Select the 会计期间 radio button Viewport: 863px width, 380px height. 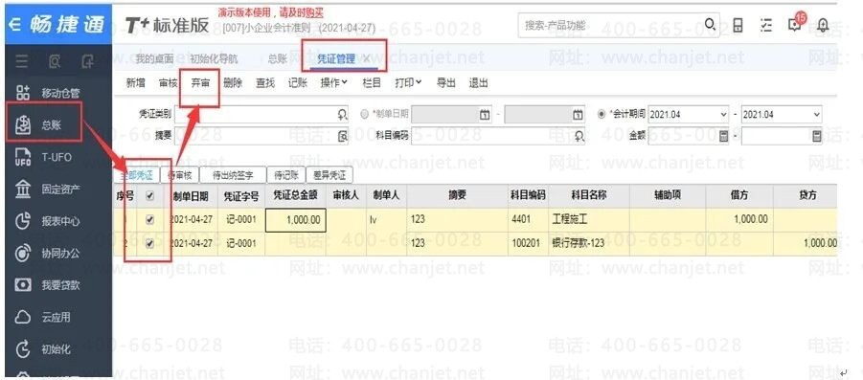[601, 115]
